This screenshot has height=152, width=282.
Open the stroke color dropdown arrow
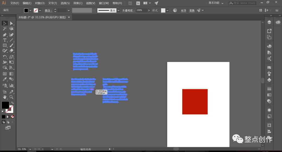click(40, 10)
